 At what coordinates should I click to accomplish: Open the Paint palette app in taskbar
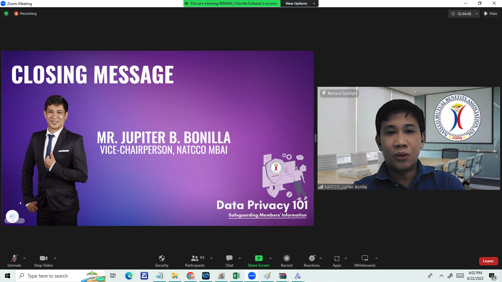pos(267,276)
